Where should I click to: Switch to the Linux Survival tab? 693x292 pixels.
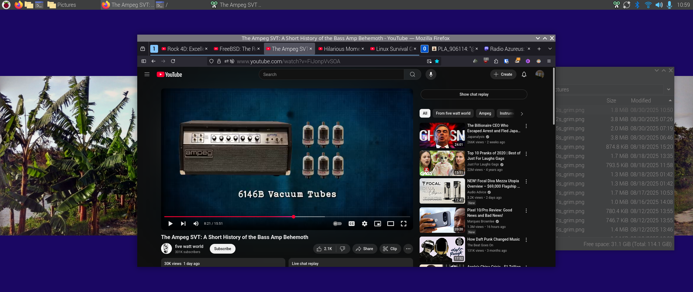[x=394, y=49]
